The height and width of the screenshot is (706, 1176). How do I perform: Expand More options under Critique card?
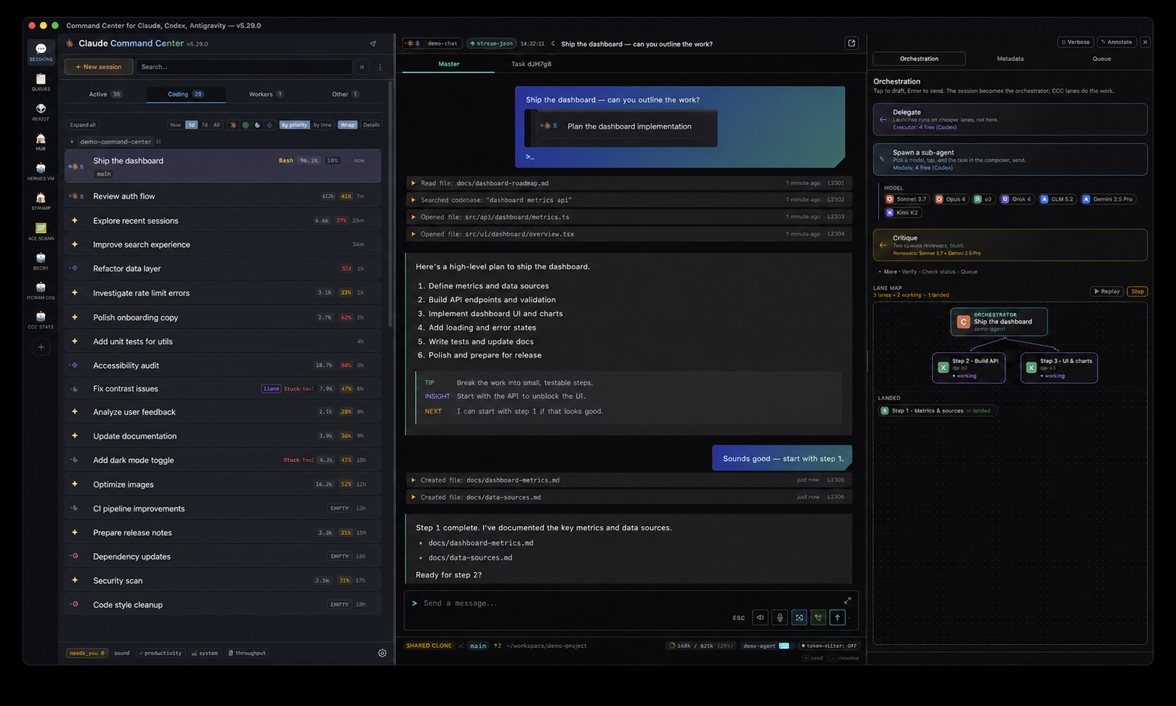890,272
